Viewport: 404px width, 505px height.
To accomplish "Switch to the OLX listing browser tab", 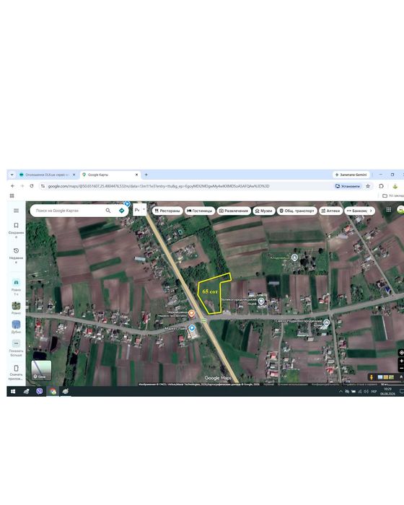I will [x=47, y=175].
